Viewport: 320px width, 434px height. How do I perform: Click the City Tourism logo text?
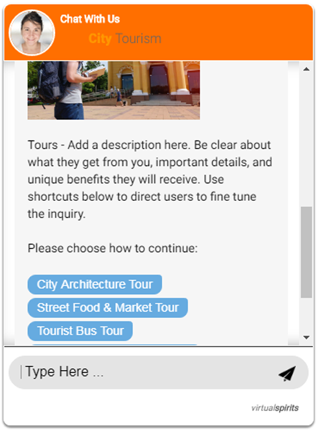[x=125, y=38]
